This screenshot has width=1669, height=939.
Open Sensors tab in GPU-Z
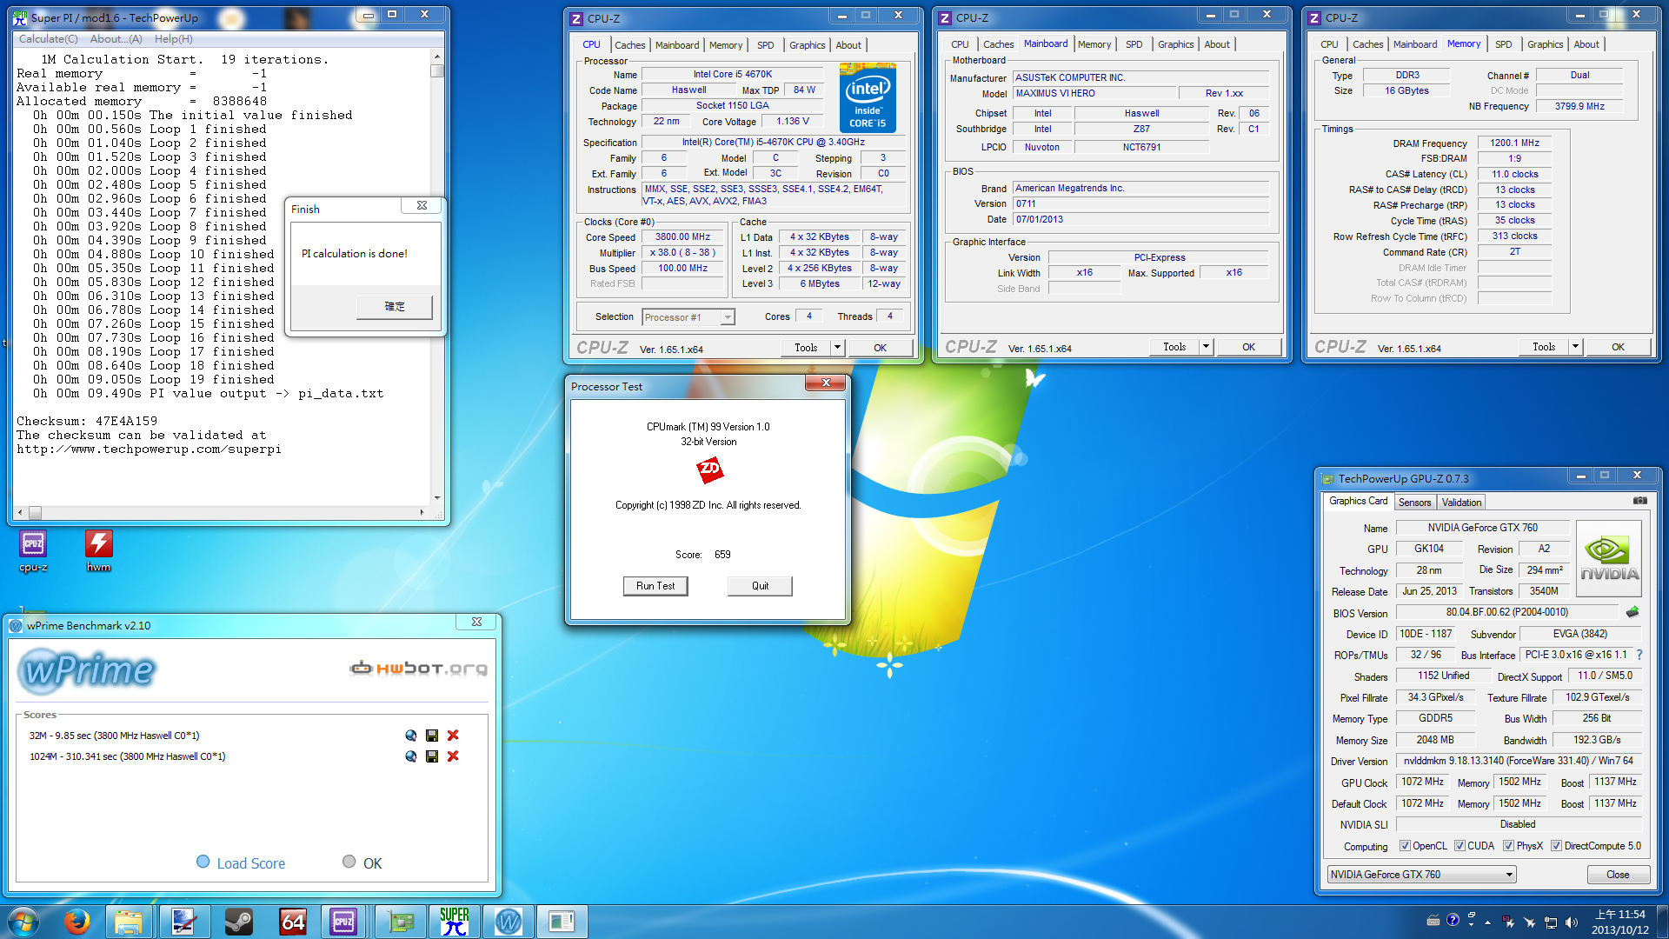coord(1414,503)
